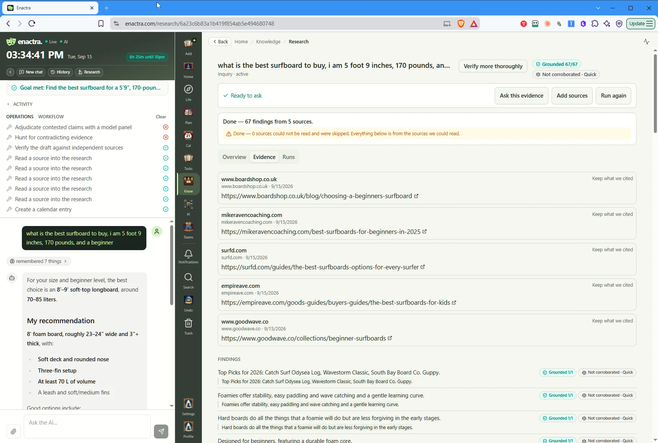
Task: Open Teams in the sidebar
Action: [188, 231]
